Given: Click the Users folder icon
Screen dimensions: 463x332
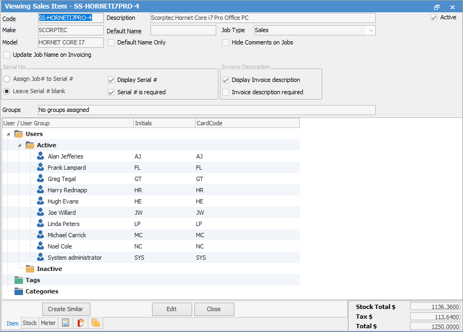Looking at the screenshot, I should coord(19,134).
